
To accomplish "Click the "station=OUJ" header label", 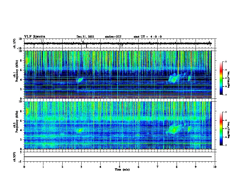I will coord(113,37).
